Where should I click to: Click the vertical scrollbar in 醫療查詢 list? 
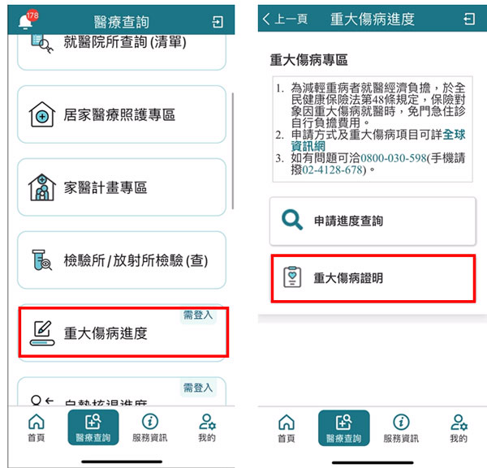[233, 151]
